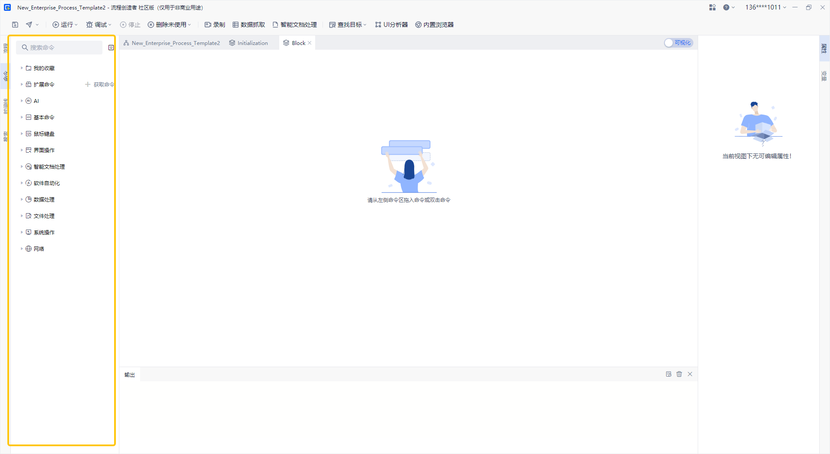Open the apps grid icon in the title bar
This screenshot has height=454, width=830.
(712, 7)
